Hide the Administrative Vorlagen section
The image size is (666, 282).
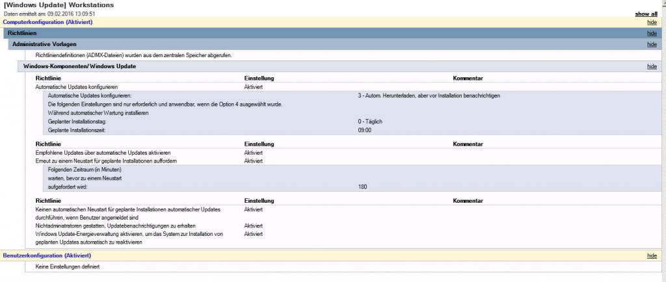coord(652,45)
